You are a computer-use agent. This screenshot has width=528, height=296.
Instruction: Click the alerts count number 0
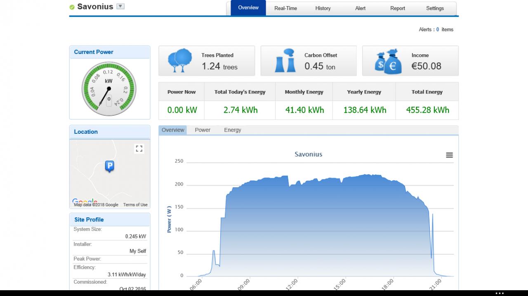coord(438,30)
